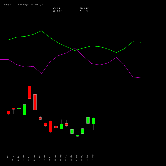This screenshot has width=166, height=166.
Task: Select the 30 Apr date label
Action: [x=55, y=158]
